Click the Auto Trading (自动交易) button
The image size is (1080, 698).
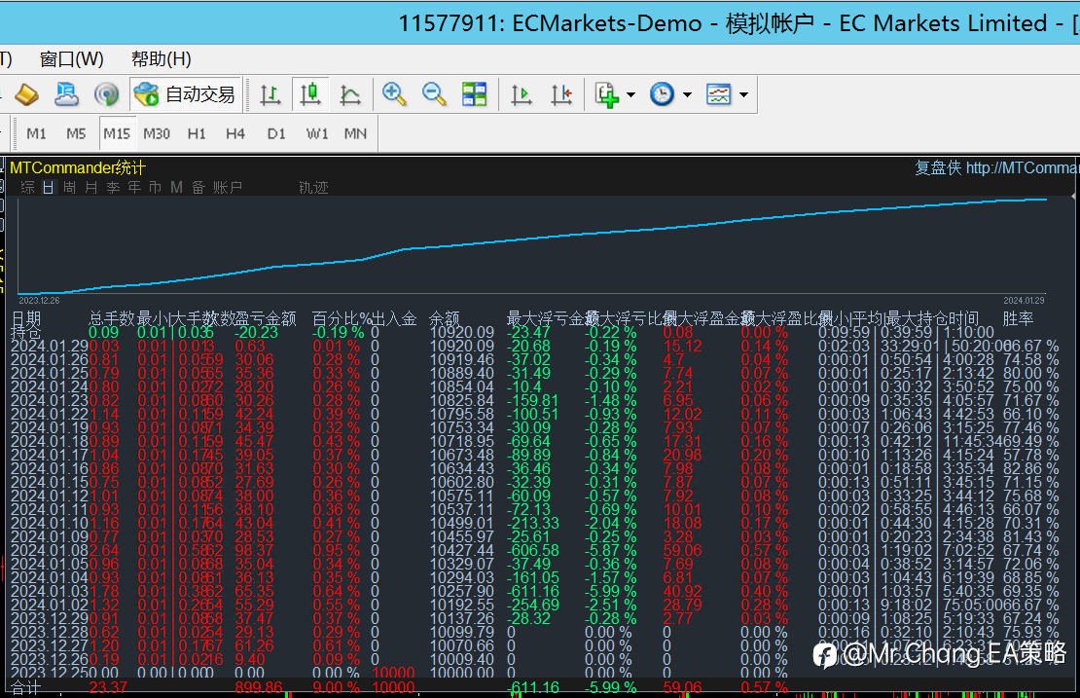coord(185,94)
